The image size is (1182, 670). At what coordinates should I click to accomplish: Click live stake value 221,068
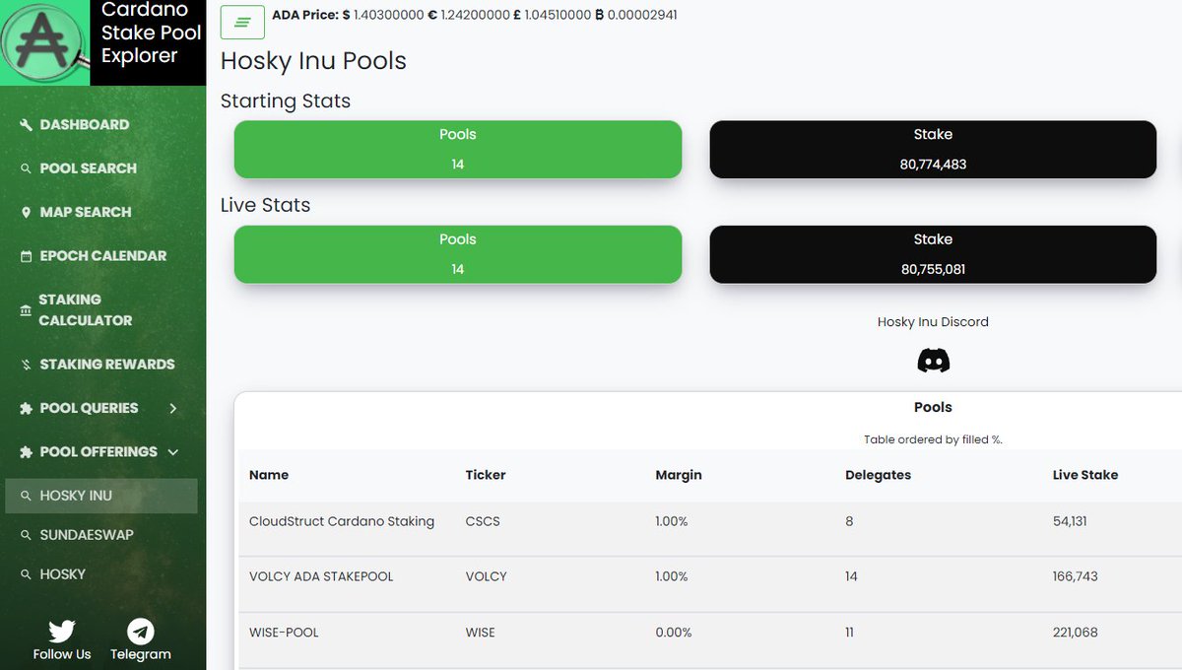[x=1076, y=633]
